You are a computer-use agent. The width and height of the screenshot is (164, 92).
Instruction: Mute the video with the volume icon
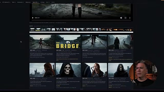121,18
